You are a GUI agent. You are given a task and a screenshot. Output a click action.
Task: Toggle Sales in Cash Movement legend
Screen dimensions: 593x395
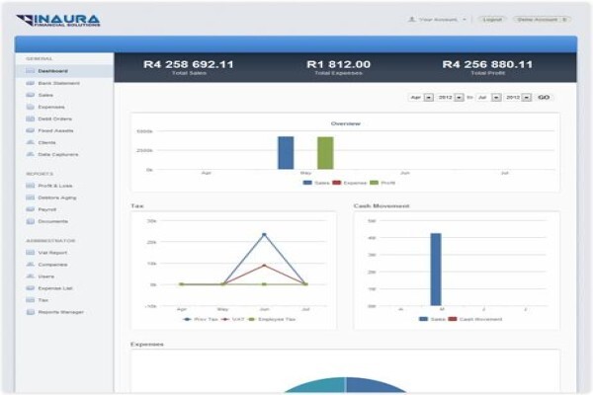click(x=432, y=319)
